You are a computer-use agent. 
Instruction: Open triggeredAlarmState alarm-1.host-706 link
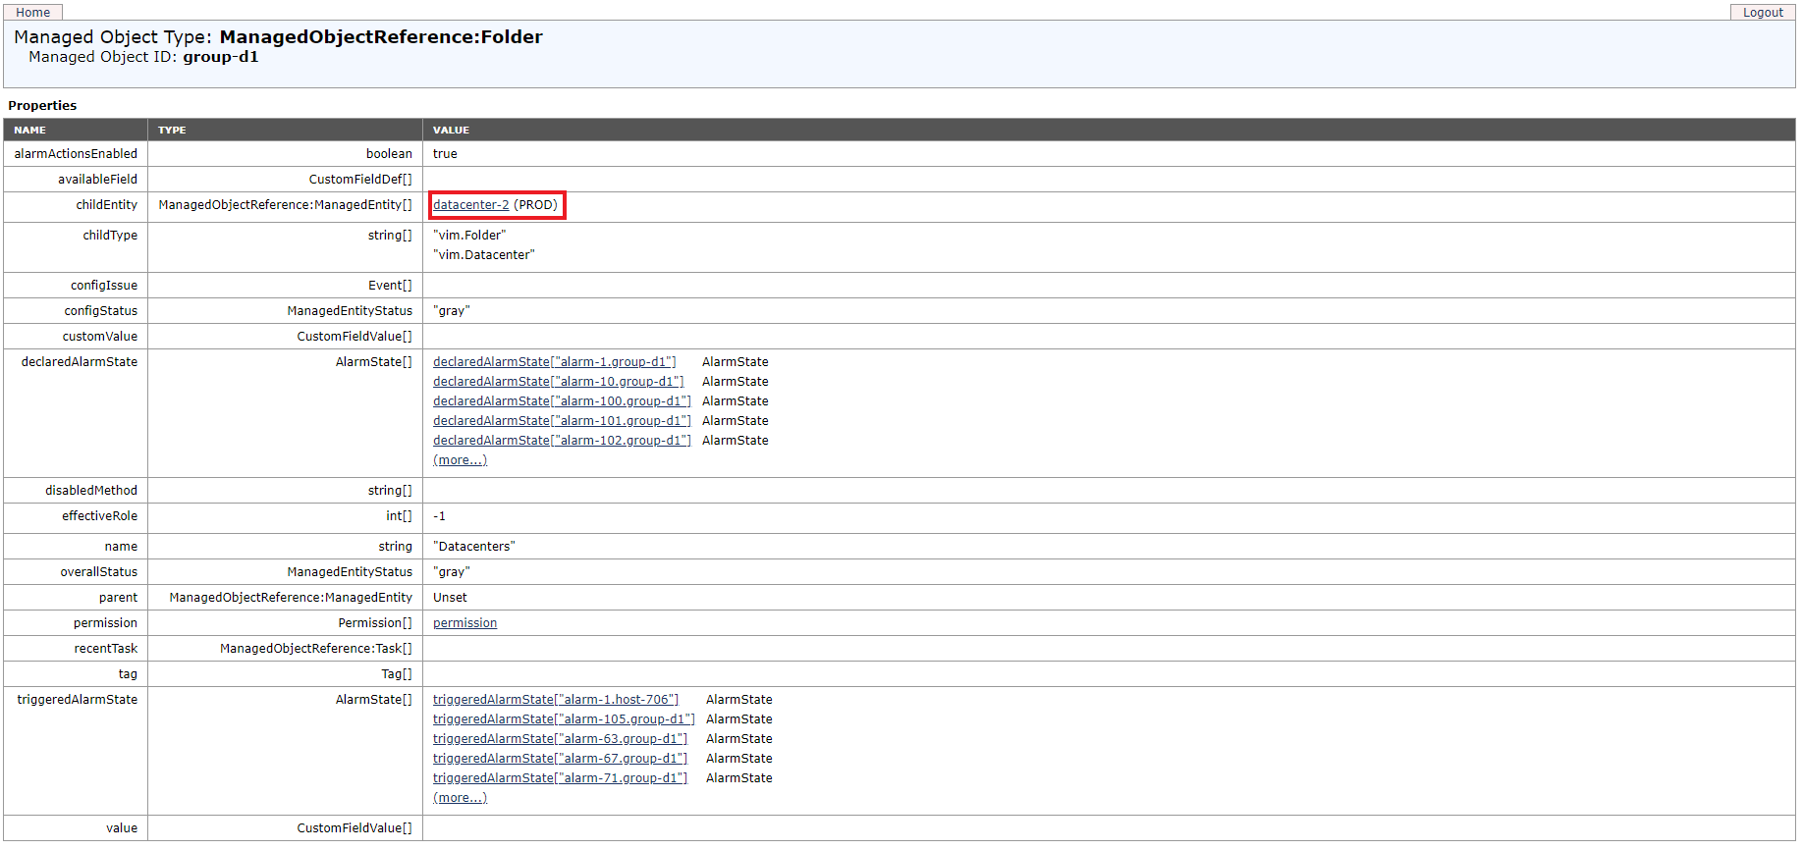point(555,700)
